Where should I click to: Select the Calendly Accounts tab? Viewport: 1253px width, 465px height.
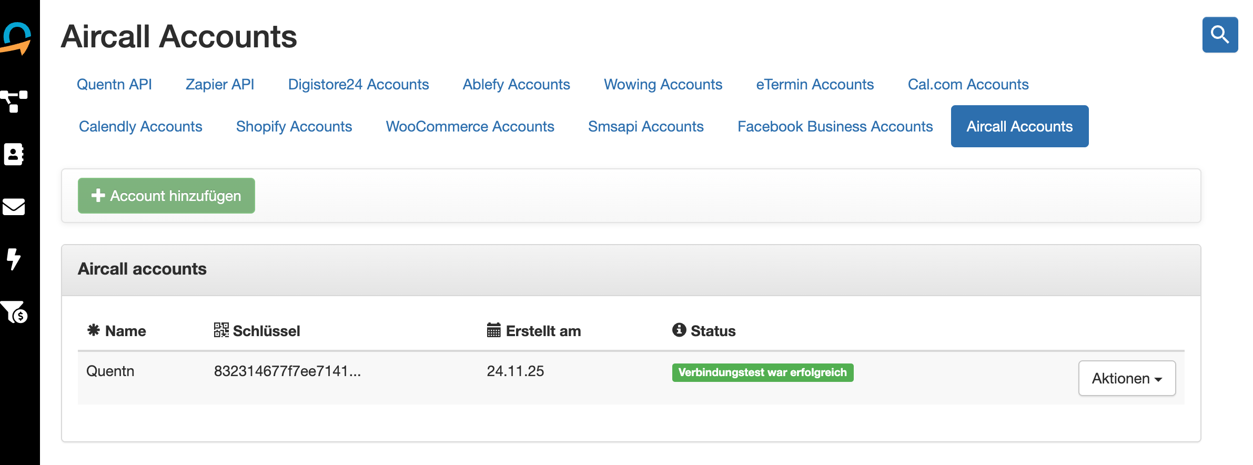point(140,126)
